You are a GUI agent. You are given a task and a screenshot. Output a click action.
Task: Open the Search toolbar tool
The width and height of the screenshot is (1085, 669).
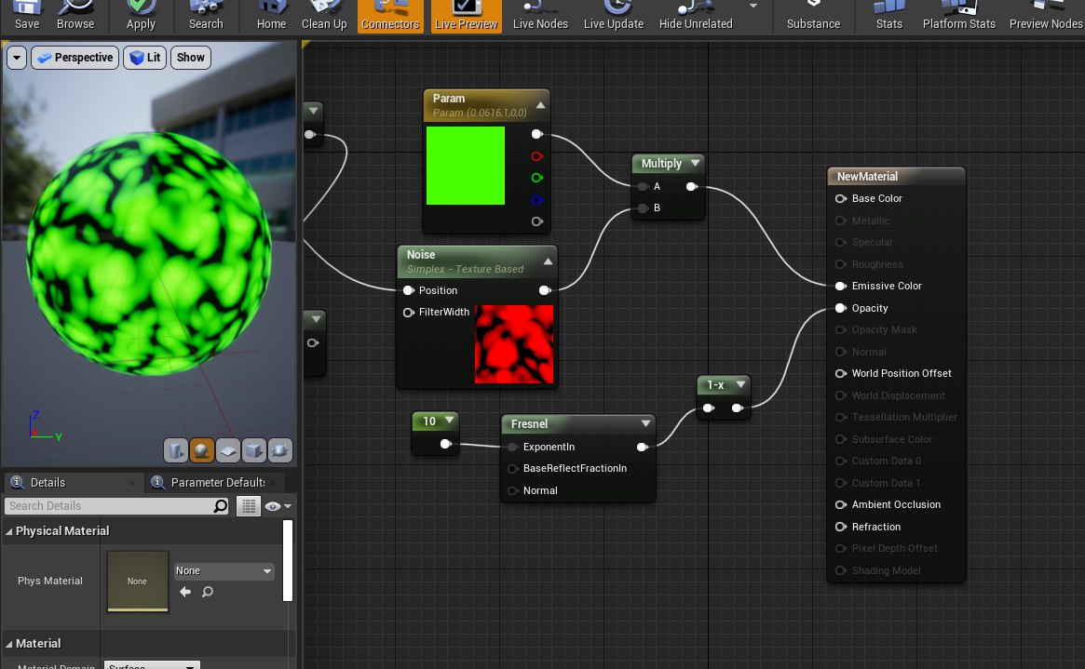pos(206,16)
